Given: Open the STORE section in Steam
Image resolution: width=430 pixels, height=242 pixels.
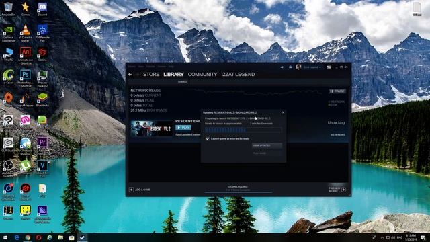Looking at the screenshot, I should point(151,75).
